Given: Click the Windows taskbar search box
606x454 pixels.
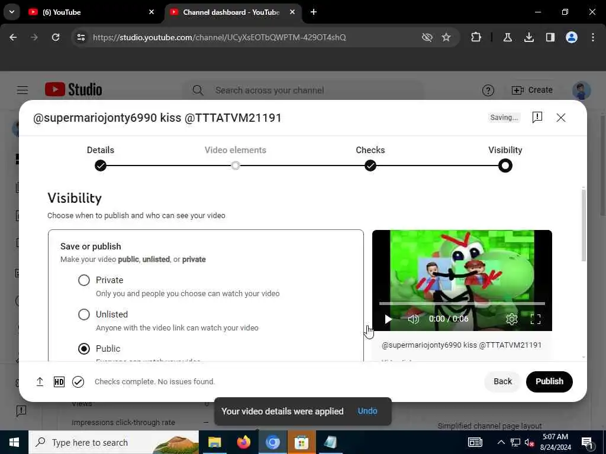Looking at the screenshot, I should [x=114, y=442].
